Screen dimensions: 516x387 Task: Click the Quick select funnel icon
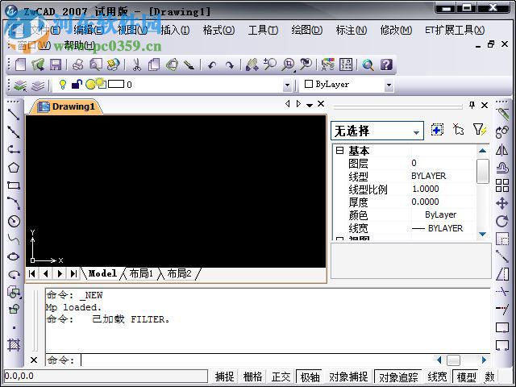pos(479,130)
